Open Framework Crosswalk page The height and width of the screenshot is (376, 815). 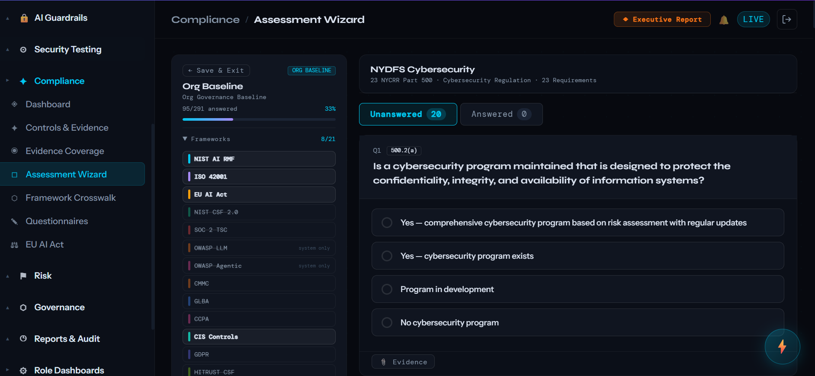(x=71, y=198)
